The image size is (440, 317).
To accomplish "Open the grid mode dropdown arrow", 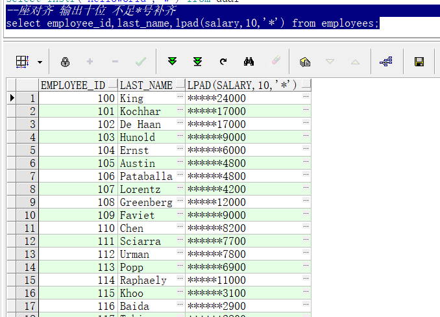I will click(x=40, y=62).
